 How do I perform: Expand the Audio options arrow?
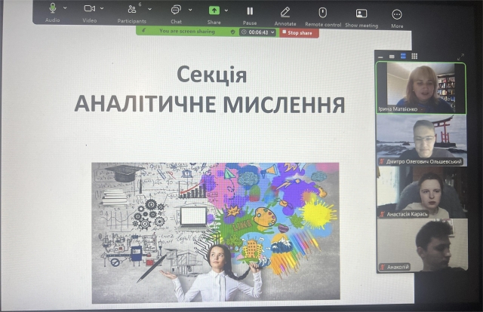tap(65, 9)
